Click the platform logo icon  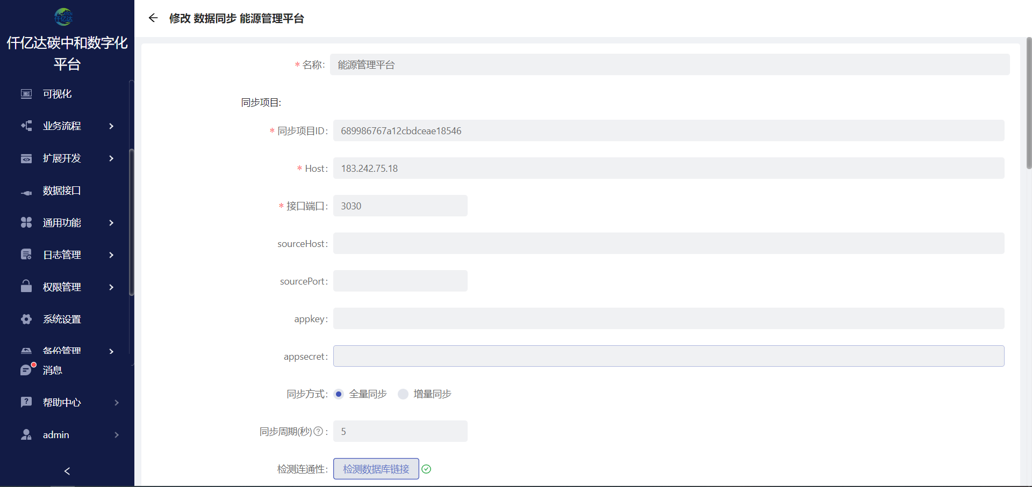[63, 17]
